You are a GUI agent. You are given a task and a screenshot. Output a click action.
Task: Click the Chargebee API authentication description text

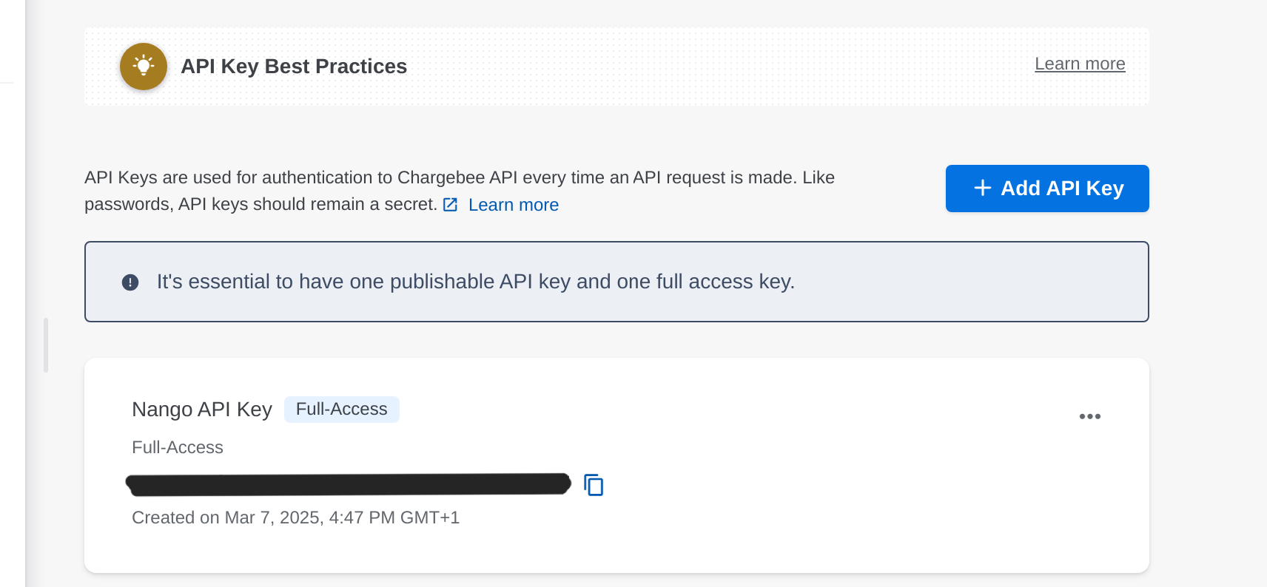[x=460, y=191]
